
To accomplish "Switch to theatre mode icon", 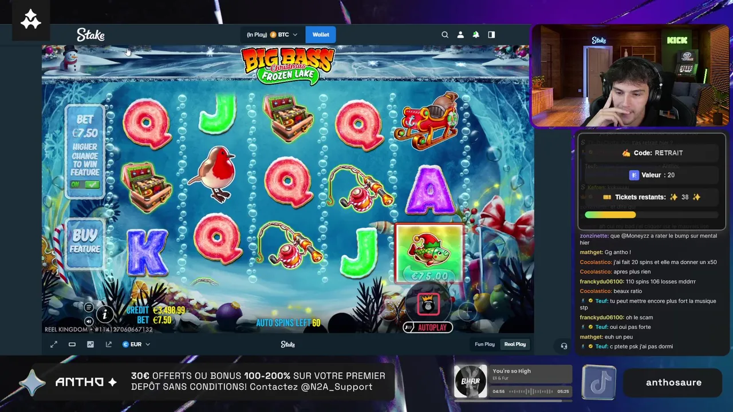I will point(72,344).
